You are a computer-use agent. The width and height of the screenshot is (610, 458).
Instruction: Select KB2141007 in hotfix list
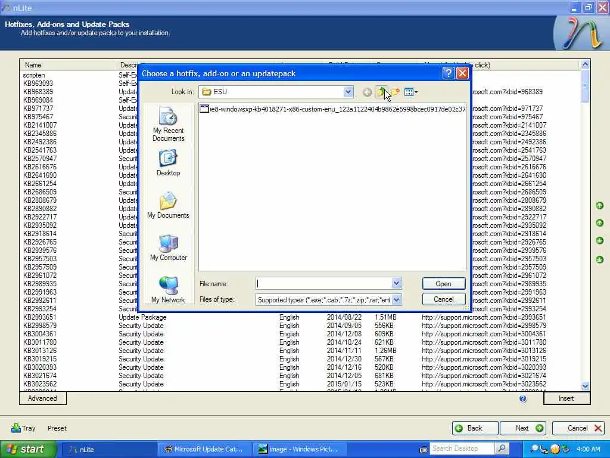point(40,125)
